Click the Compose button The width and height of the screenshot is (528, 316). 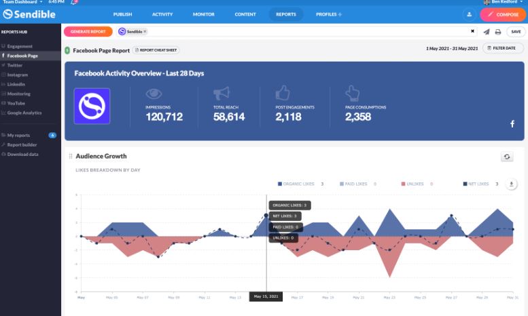click(x=503, y=14)
